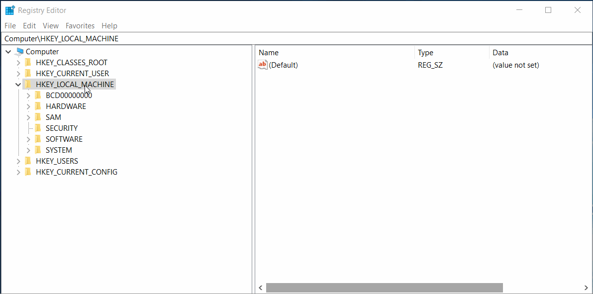The width and height of the screenshot is (593, 294).
Task: Click the HARDWARE folder icon
Action: click(x=37, y=106)
